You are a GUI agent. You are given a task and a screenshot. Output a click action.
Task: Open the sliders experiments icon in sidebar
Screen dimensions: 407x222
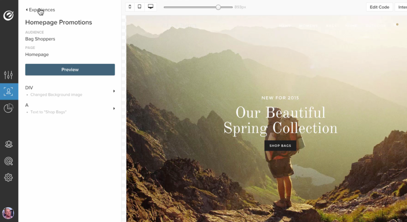pyautogui.click(x=8, y=75)
